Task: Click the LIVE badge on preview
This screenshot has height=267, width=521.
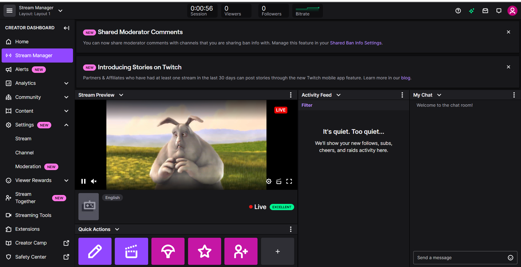Action: [281, 110]
